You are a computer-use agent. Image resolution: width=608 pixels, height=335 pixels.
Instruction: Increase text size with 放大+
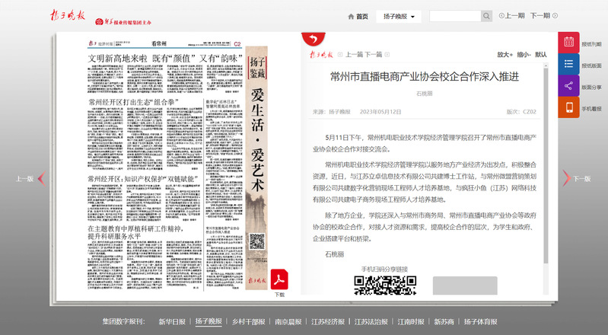pyautogui.click(x=505, y=55)
